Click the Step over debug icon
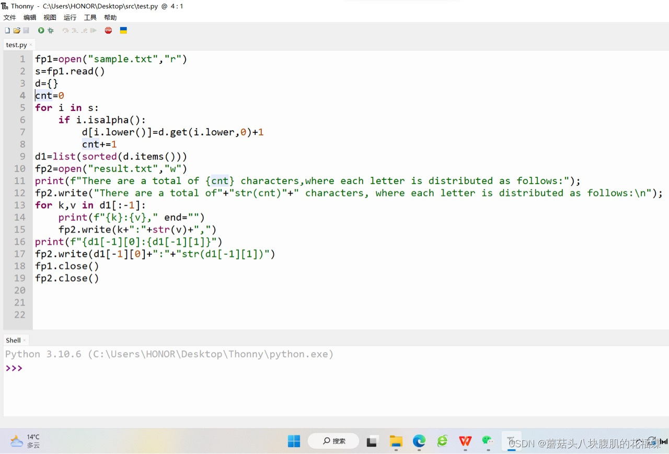Image resolution: width=669 pixels, height=454 pixels. tap(65, 30)
